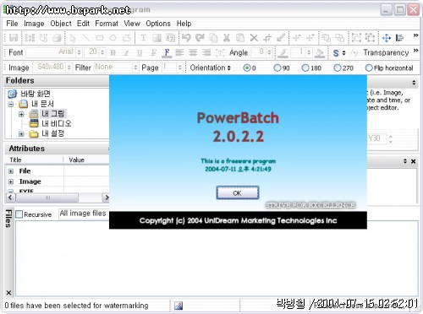This screenshot has height=314, width=423.
Task: Click the blue font color F icon
Action: [x=167, y=53]
